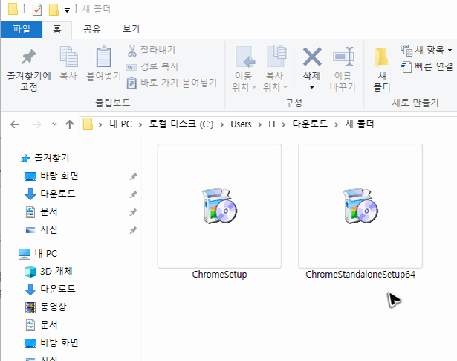
Task: Switch to the View (보기) tab
Action: 131,29
